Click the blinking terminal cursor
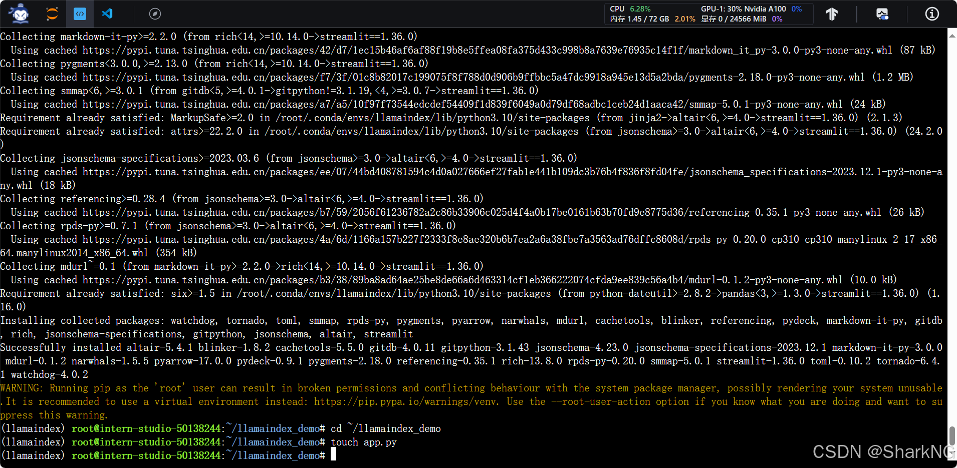957x468 pixels. [333, 454]
